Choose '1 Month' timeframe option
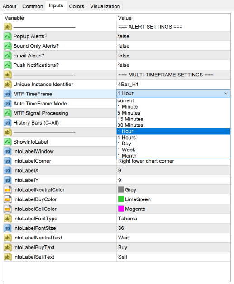 tap(173, 156)
